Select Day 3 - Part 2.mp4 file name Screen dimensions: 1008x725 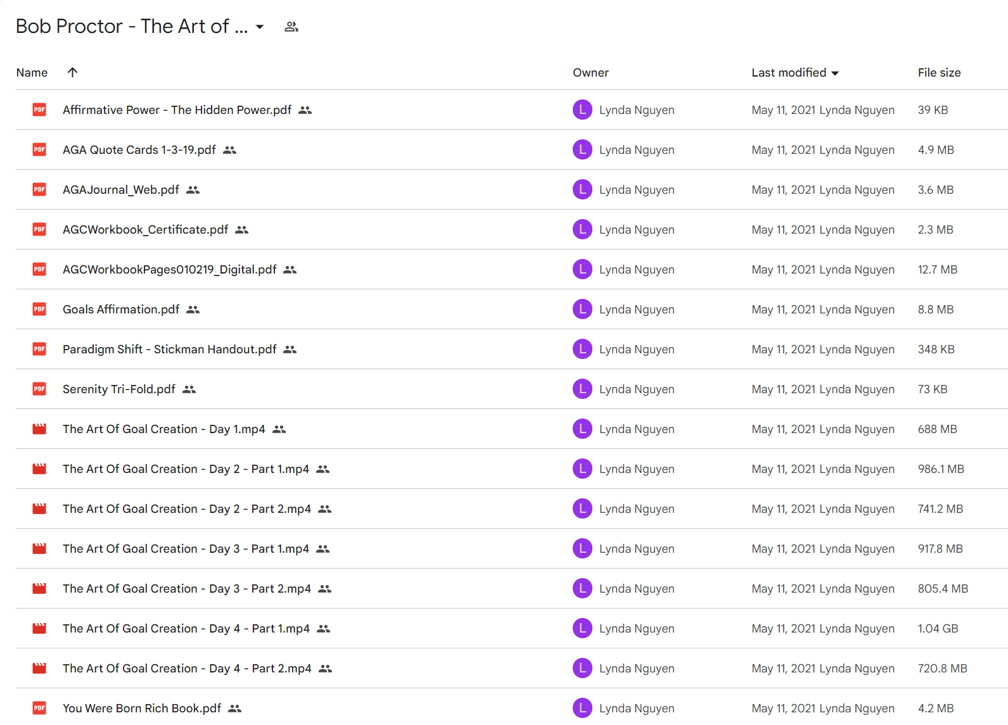pos(187,589)
